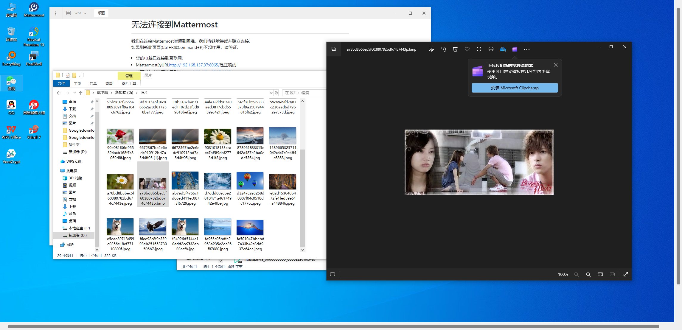This screenshot has height=330, width=682.
Task: Toggle the filmstrip view icon
Action: pos(333,274)
